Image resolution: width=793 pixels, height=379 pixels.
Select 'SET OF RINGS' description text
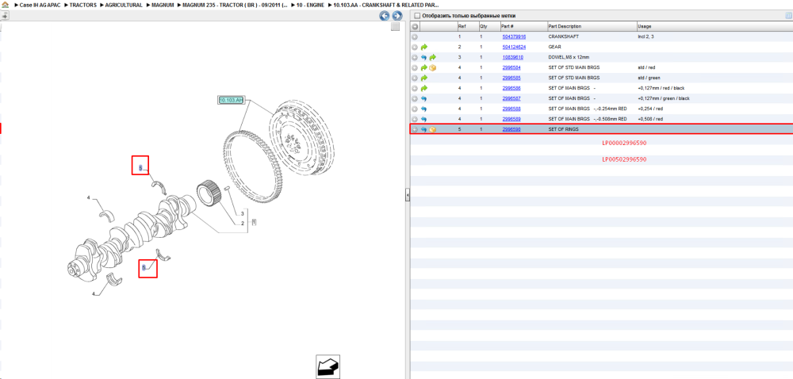[563, 130]
